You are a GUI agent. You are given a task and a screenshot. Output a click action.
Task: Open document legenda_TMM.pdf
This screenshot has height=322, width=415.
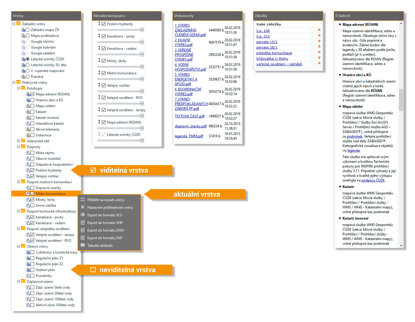tap(189, 136)
